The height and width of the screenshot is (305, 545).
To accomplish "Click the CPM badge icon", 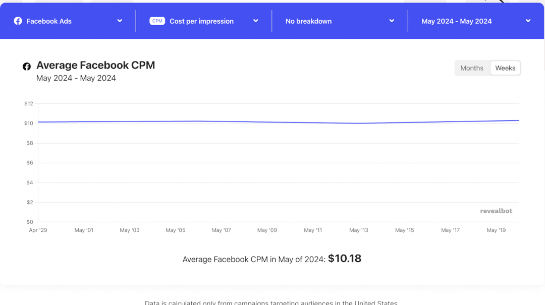I will [157, 21].
